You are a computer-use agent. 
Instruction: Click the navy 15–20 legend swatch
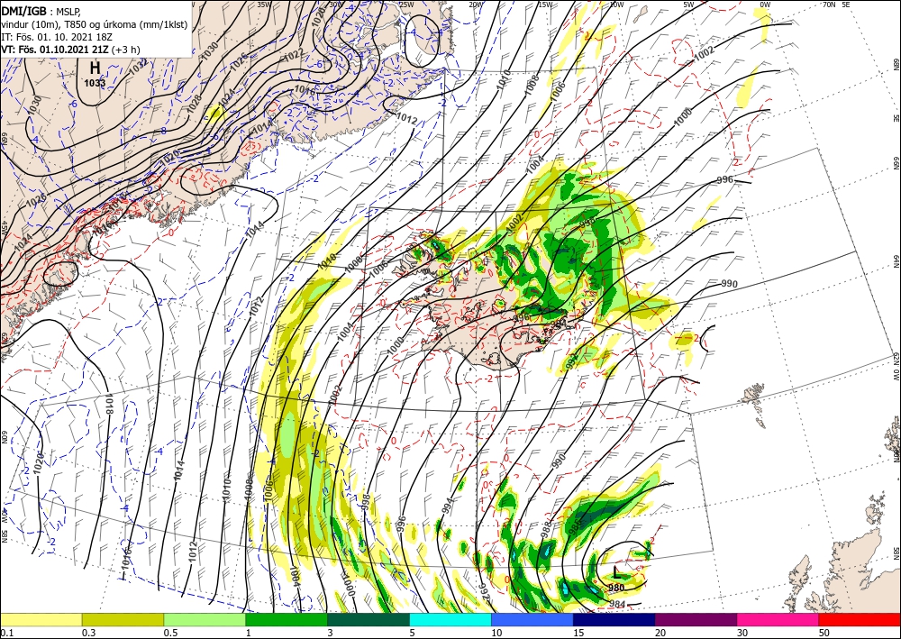pyautogui.click(x=614, y=619)
